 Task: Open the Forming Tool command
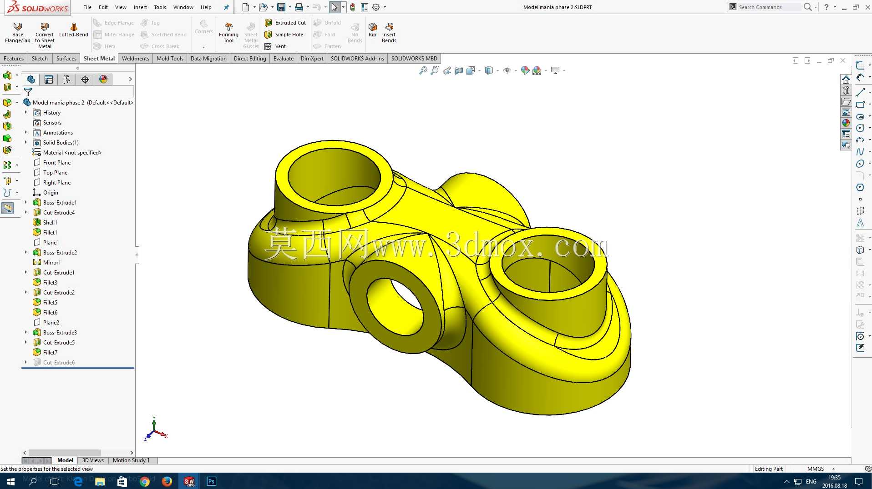[228, 32]
